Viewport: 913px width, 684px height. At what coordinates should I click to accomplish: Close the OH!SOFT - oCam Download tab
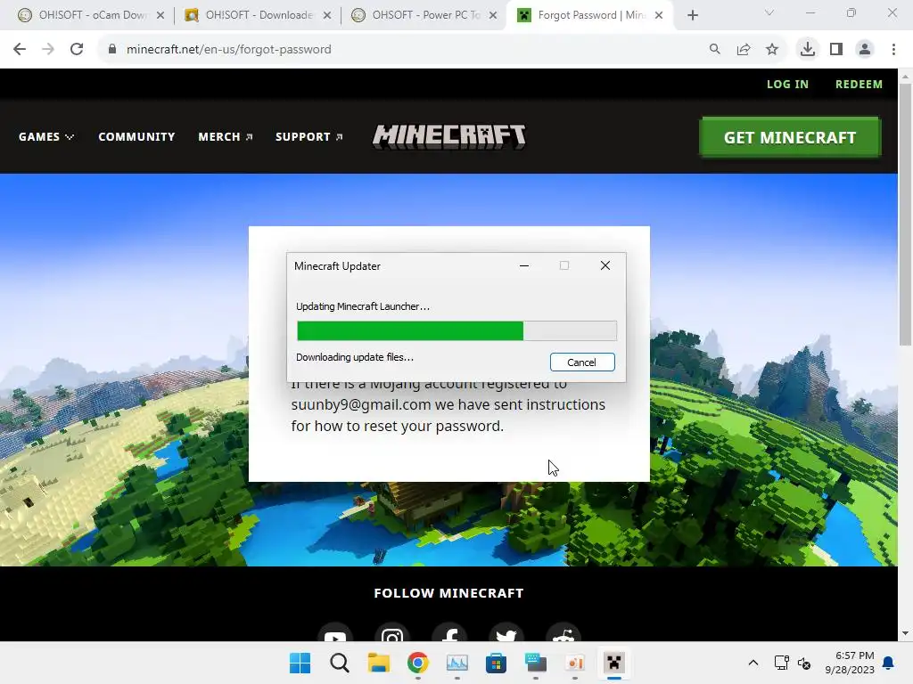click(x=160, y=15)
